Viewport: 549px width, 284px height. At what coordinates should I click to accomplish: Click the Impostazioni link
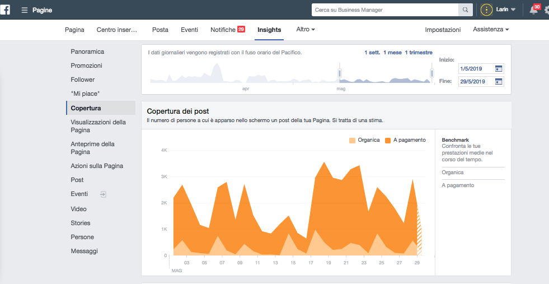pyautogui.click(x=443, y=30)
